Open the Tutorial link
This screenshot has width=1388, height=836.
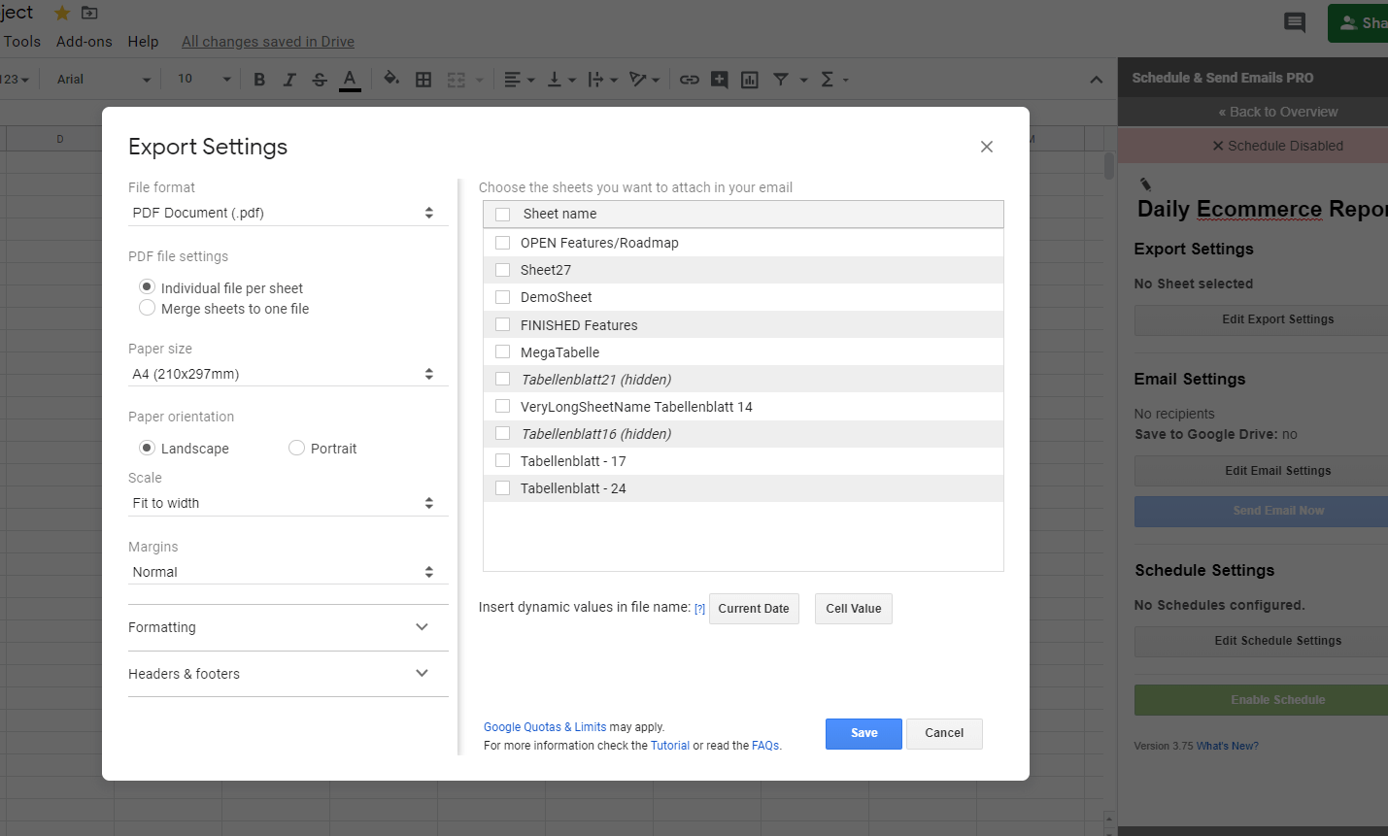(670, 746)
